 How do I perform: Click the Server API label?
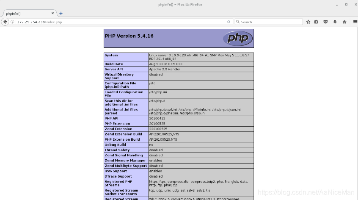114,69
